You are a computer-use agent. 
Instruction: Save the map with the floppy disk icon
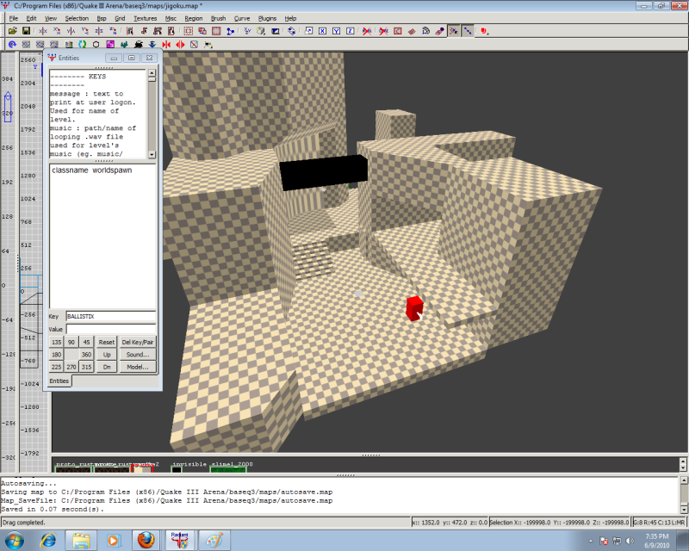tap(26, 31)
